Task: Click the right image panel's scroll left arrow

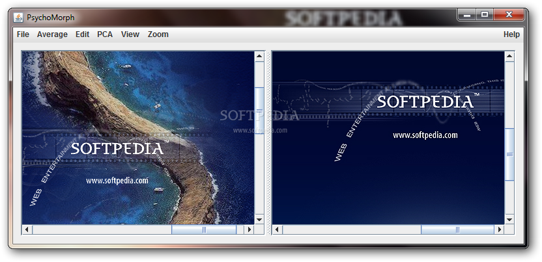Action: 278,229
